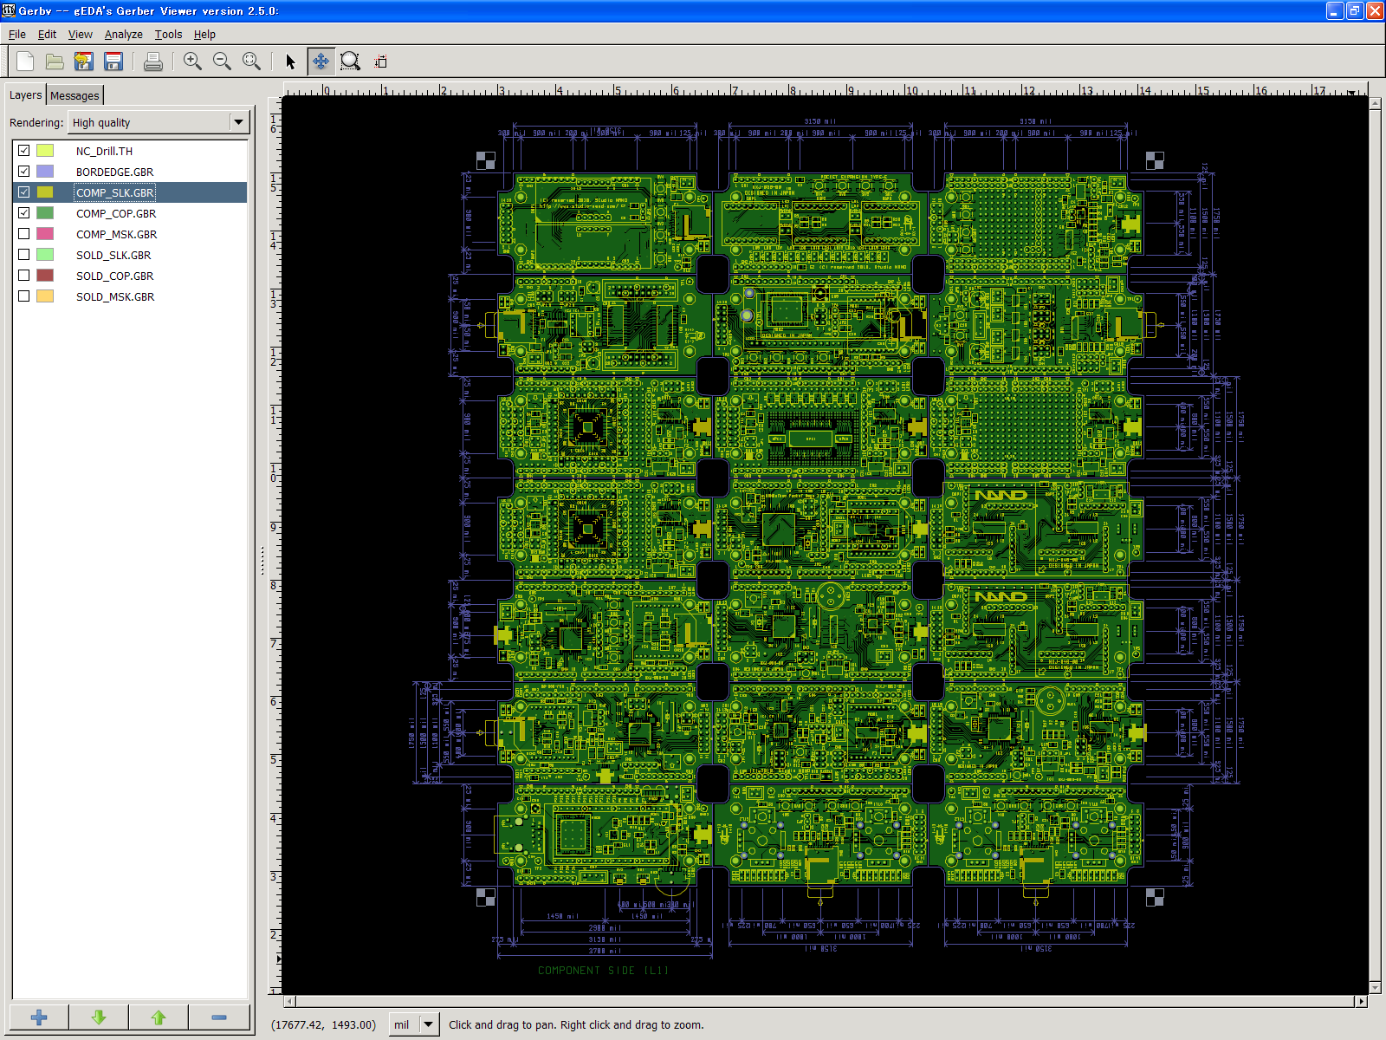Select the pointer arrow tool
1386x1040 pixels.
[x=290, y=62]
